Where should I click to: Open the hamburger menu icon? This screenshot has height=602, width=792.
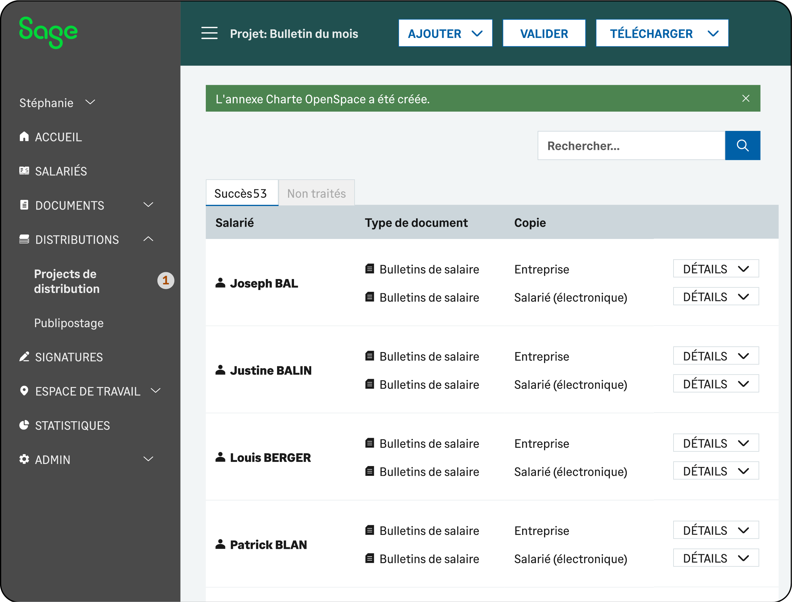pyautogui.click(x=209, y=33)
